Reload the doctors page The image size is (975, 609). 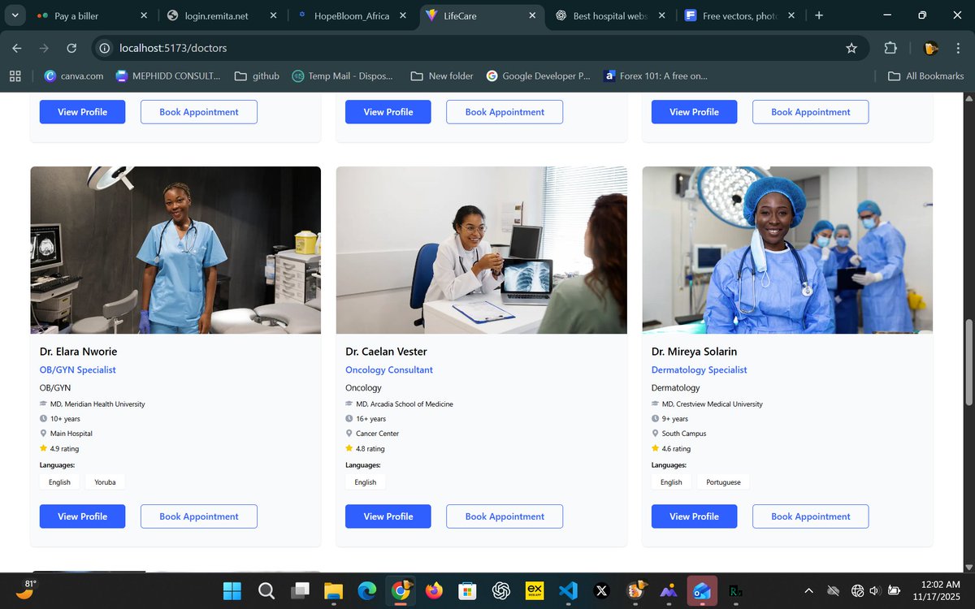(x=71, y=49)
